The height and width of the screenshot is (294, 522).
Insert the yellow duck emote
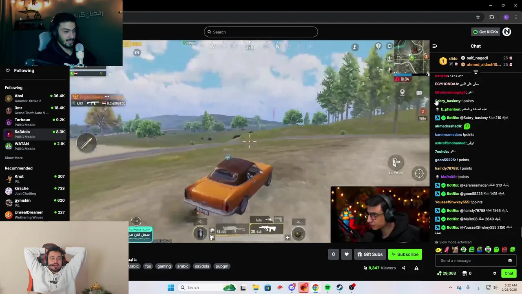tap(438, 249)
